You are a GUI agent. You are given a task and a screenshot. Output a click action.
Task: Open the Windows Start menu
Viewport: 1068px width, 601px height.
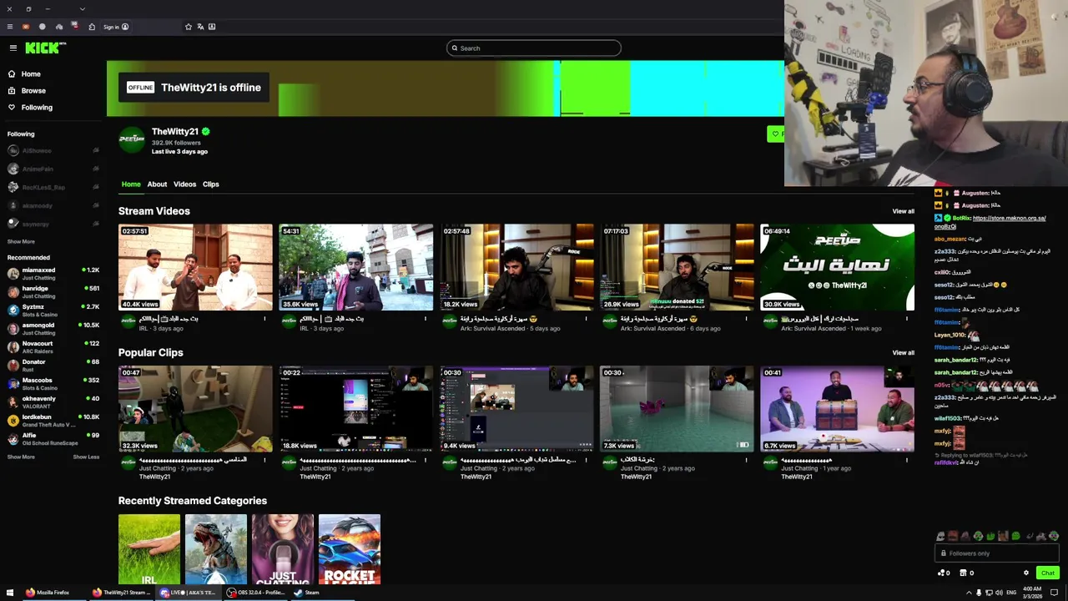[11, 593]
